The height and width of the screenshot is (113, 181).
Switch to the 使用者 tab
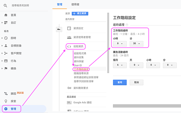click(75, 5)
